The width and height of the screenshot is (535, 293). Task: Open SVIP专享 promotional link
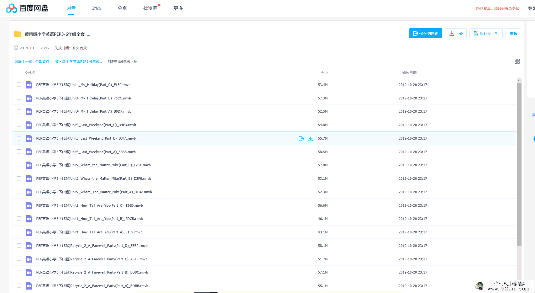(x=497, y=8)
